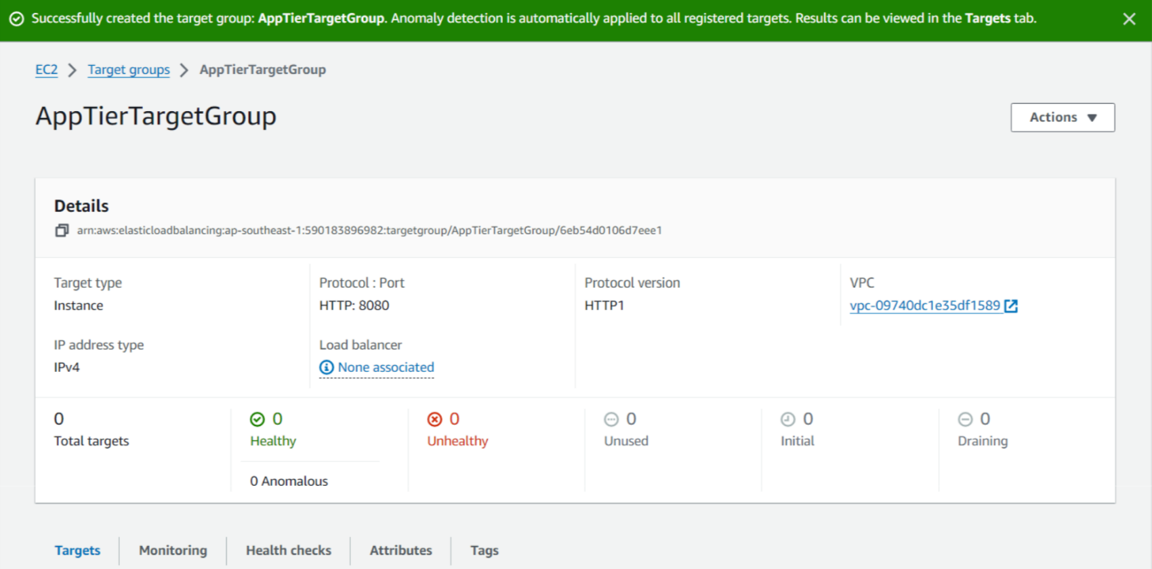Select the target group ARN text
This screenshot has width=1152, height=569.
(369, 230)
